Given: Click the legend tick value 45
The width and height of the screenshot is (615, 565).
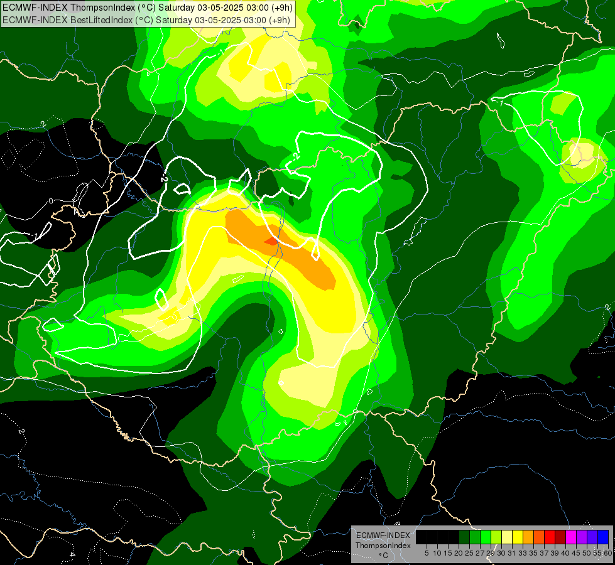Looking at the screenshot, I should click(576, 553).
